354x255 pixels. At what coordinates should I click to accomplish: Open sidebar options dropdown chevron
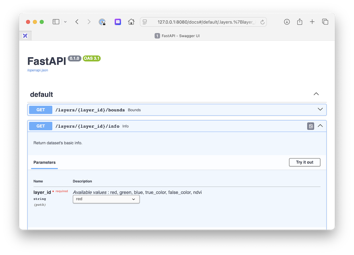point(65,22)
